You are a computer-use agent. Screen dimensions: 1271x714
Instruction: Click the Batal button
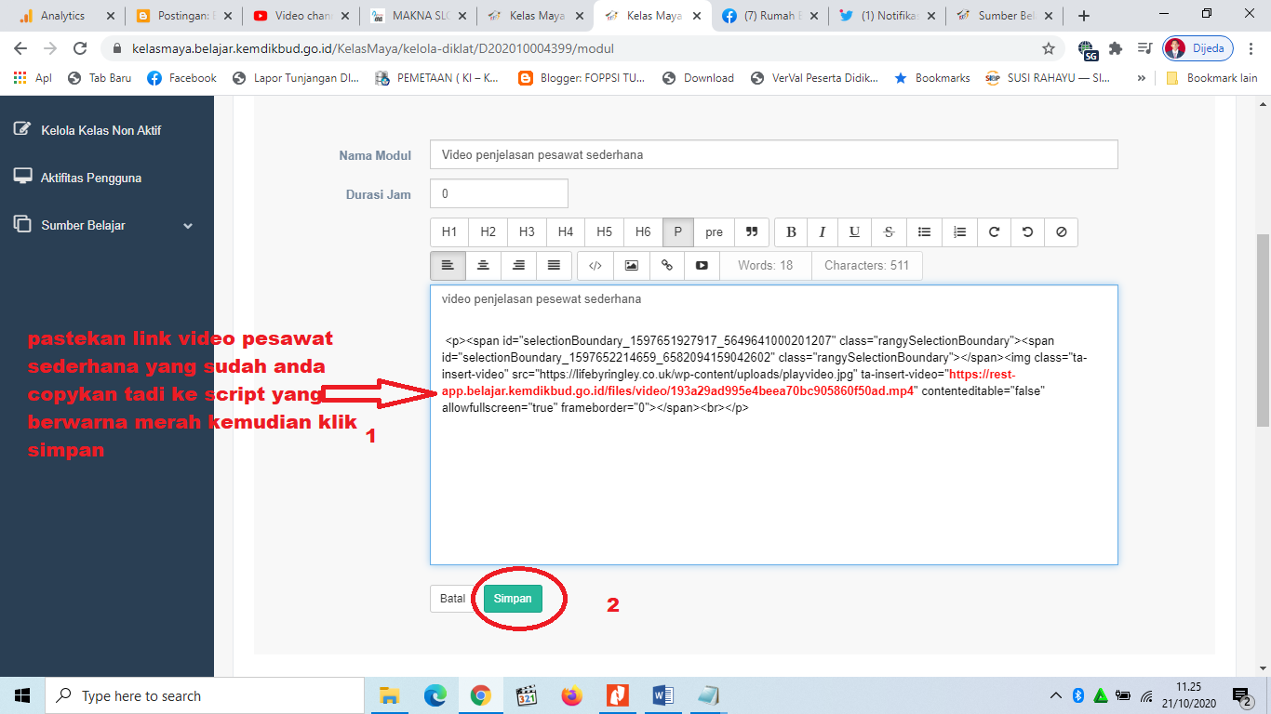pos(453,599)
